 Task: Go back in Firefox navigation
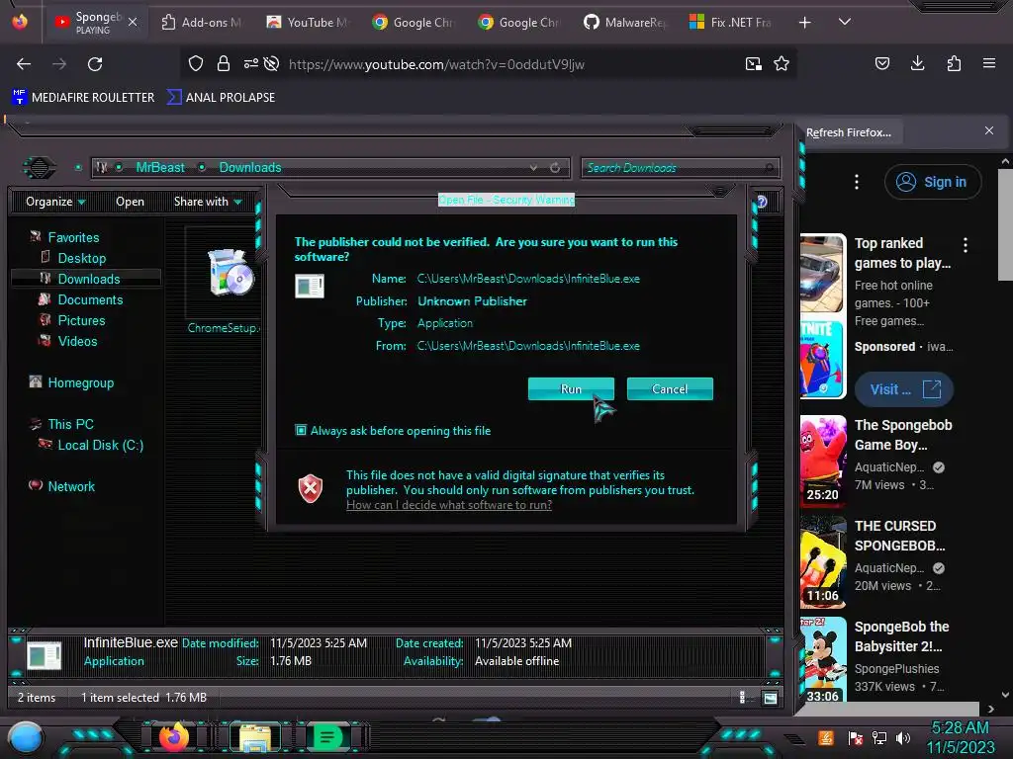tap(24, 64)
